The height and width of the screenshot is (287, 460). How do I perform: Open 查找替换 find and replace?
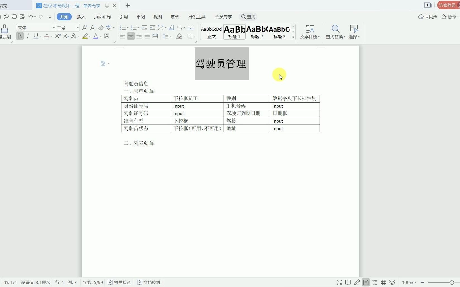pyautogui.click(x=336, y=32)
